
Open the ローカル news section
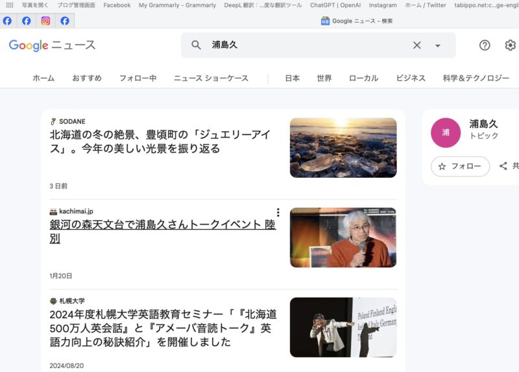(364, 78)
